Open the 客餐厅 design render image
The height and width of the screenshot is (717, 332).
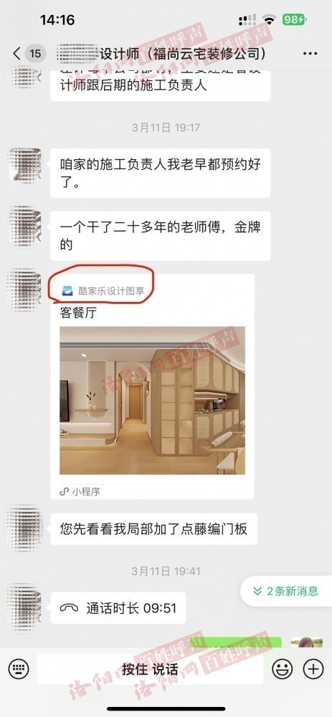point(152,400)
